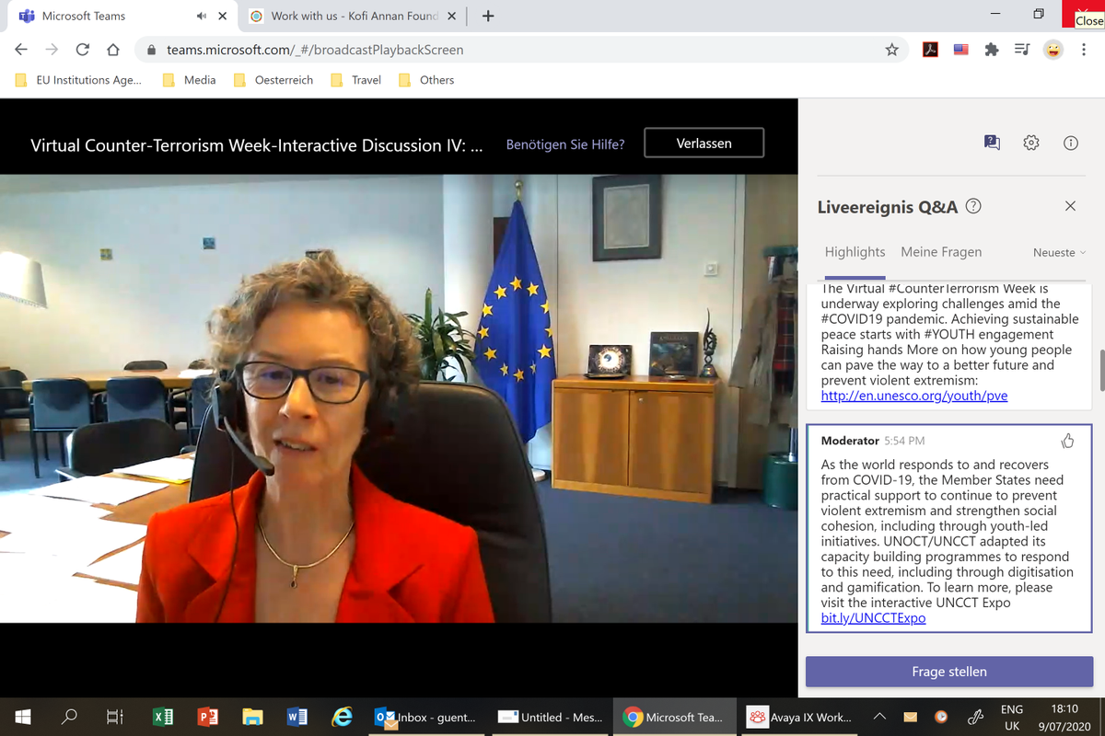Open the Others bookmark folder

coord(426,80)
